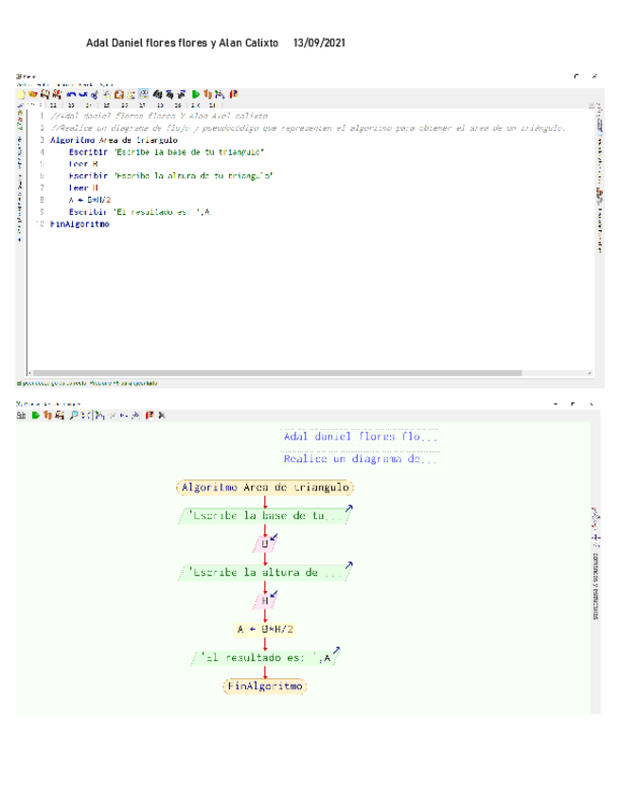Click the magnifier zoom icon in flowchart toolbar
Viewport: 620px width, 803px height.
tap(74, 415)
